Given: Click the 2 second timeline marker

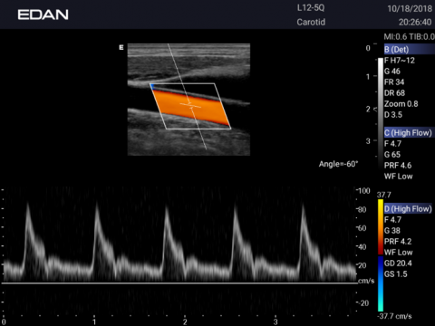Looking at the screenshot, I should 185,321.
